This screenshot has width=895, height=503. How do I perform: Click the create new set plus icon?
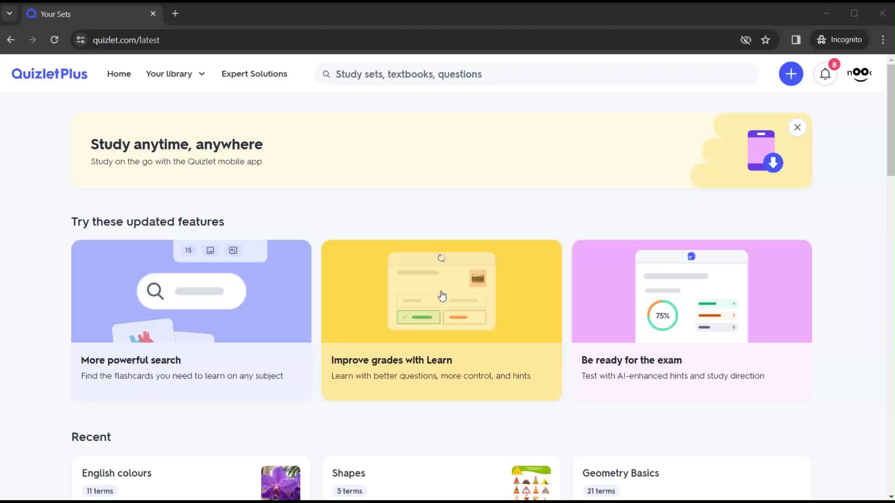click(791, 74)
